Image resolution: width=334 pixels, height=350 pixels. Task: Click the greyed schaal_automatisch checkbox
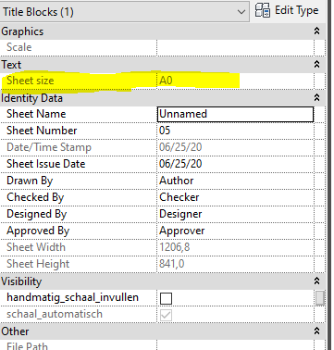pyautogui.click(x=166, y=315)
